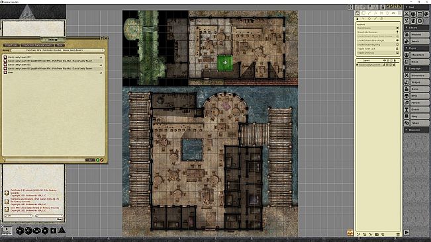The height and width of the screenshot is (242, 431).
Task: Click the green add button in Images window
Action: point(97,160)
